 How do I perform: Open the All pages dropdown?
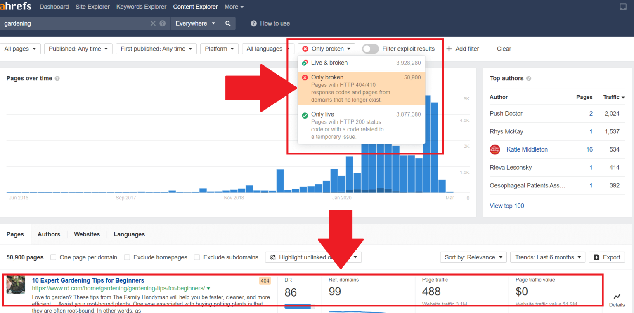click(20, 49)
